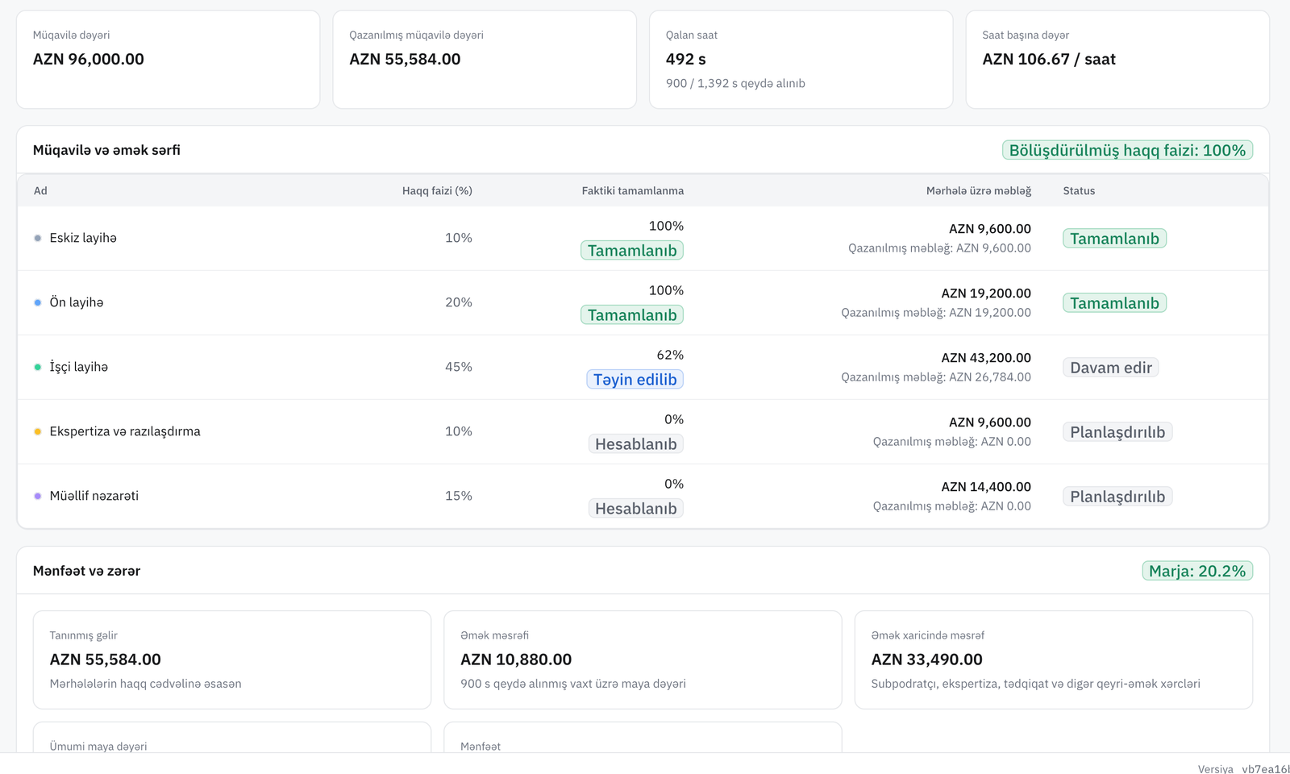Click the blue dot beside Ön layihə
The image size is (1290, 774).
38,302
